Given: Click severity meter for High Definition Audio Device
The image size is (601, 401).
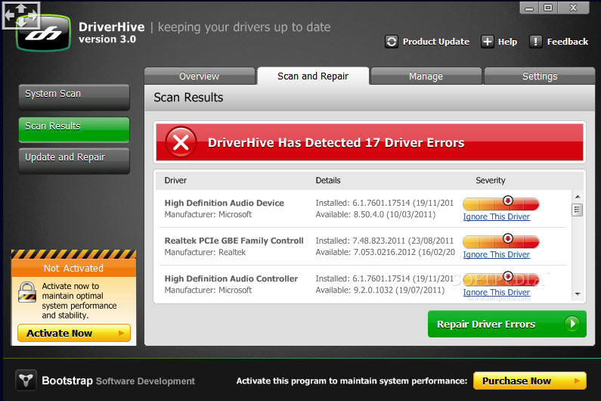Looking at the screenshot, I should [501, 204].
